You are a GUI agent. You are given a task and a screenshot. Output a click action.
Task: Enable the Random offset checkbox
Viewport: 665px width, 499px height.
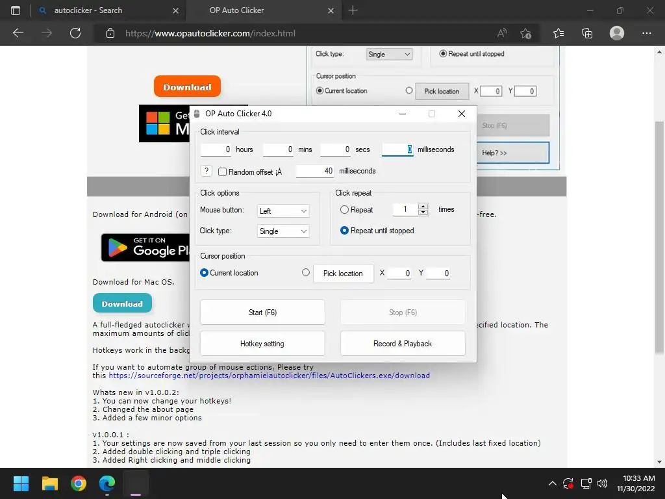(222, 172)
